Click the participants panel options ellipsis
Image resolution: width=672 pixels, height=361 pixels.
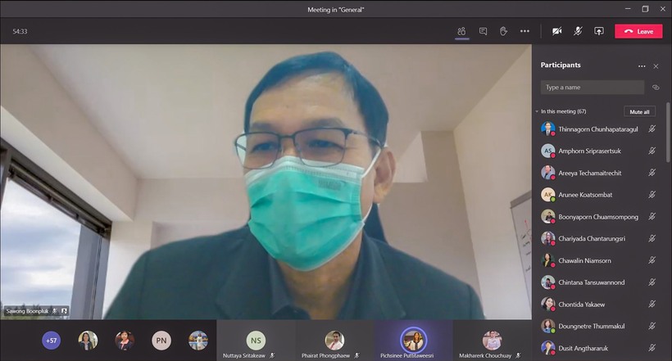642,66
